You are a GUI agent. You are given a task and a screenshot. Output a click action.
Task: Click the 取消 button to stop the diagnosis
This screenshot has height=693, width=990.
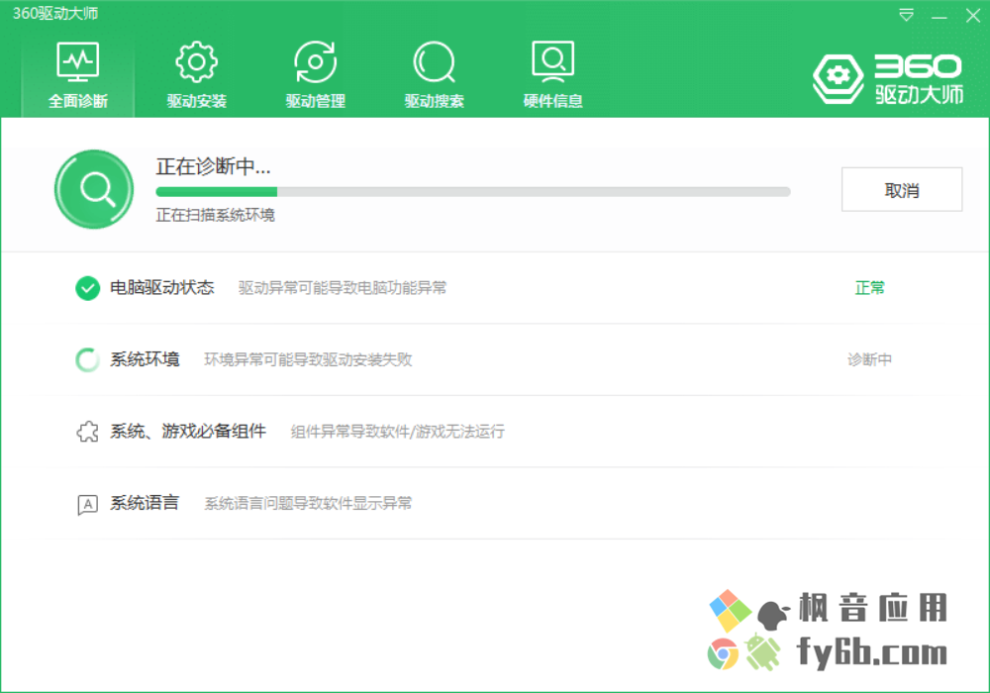(x=902, y=189)
